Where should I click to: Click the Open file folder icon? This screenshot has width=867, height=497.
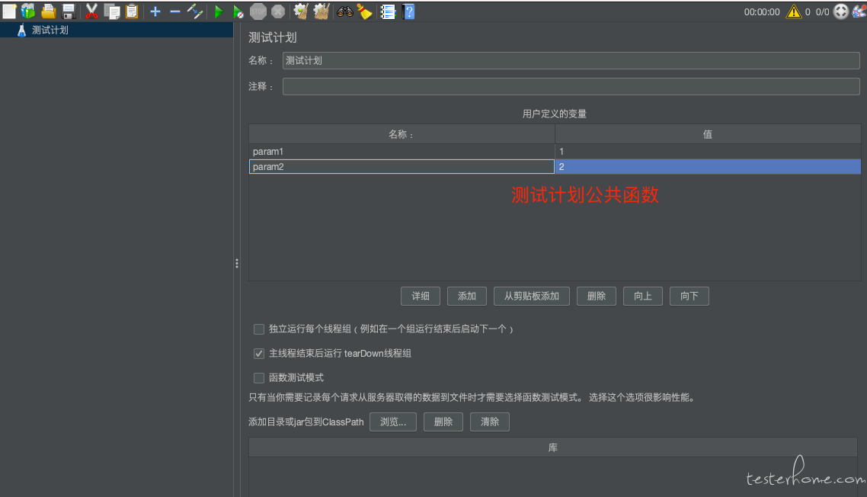pos(49,11)
